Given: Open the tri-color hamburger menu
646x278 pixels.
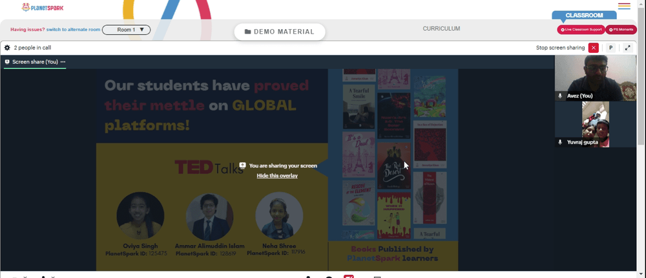Looking at the screenshot, I should (624, 6).
